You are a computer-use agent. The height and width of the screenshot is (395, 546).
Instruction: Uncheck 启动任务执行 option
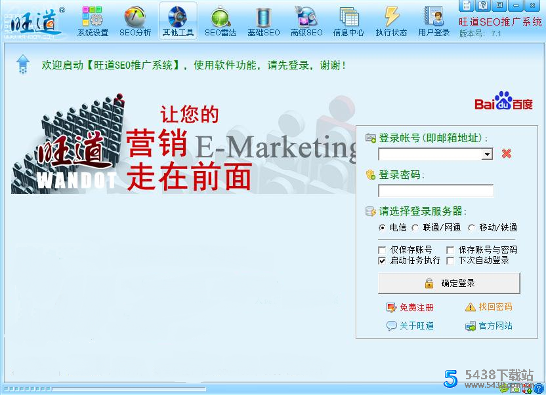click(382, 260)
